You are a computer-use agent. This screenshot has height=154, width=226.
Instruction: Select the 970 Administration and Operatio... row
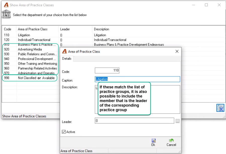[31, 73]
